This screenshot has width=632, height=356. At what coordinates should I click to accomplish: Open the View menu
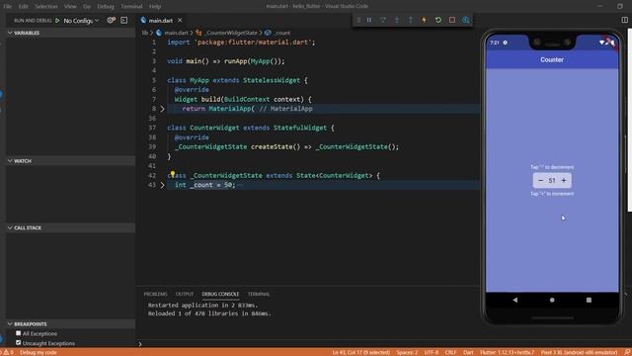[70, 6]
